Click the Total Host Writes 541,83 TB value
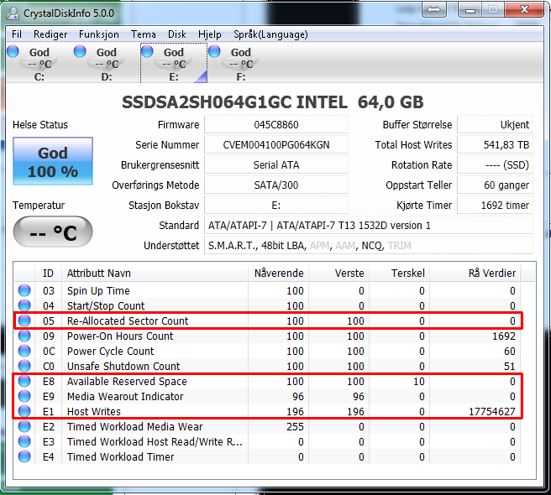This screenshot has height=495, width=551. (495, 144)
